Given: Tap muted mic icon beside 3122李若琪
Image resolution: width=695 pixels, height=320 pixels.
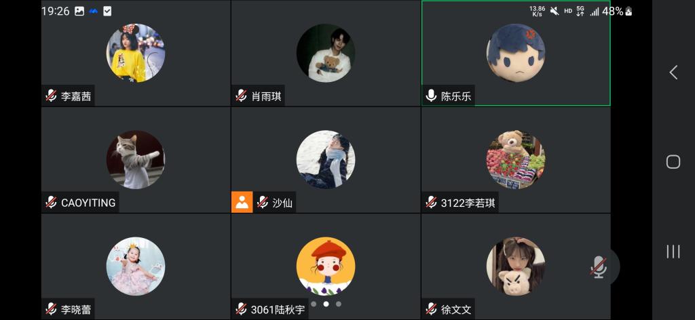Looking at the screenshot, I should (431, 203).
